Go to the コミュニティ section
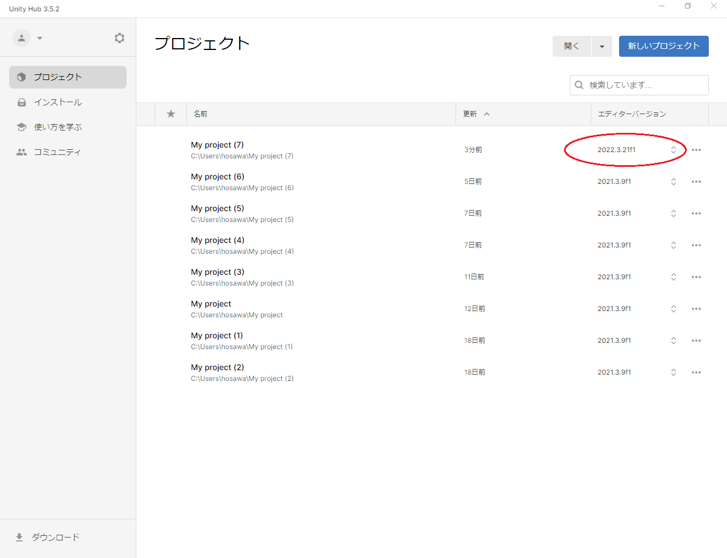 click(57, 152)
